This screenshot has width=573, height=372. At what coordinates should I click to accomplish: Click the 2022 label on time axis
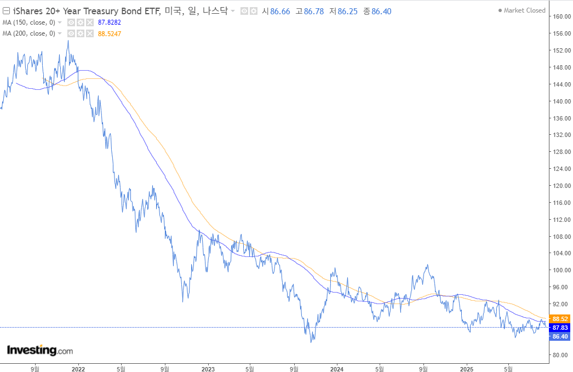point(78,369)
